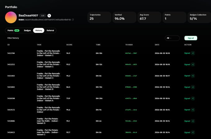The image size is (211, 139).
Task: Click the wallet address text
Action: (48, 20)
